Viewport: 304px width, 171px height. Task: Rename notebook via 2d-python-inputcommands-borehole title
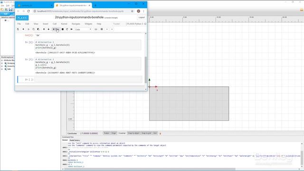coord(79,17)
